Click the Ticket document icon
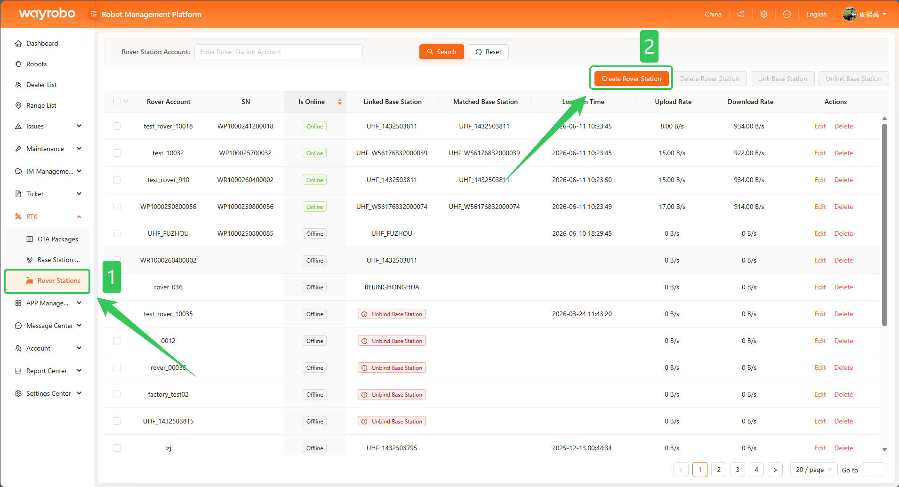Screen dimensions: 899x487 coord(18,194)
